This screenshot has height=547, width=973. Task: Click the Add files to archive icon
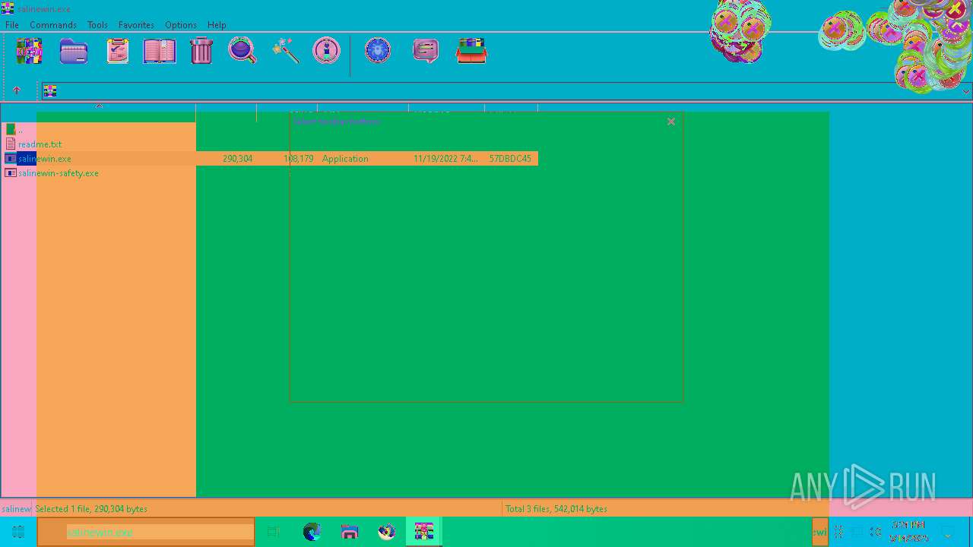click(29, 52)
